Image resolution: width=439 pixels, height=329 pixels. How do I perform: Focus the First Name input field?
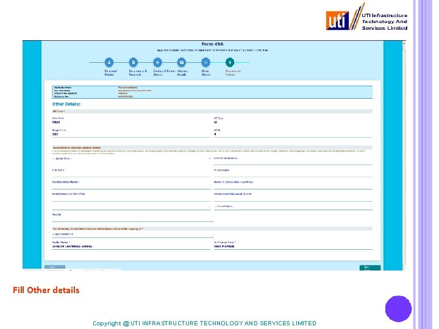(131, 172)
